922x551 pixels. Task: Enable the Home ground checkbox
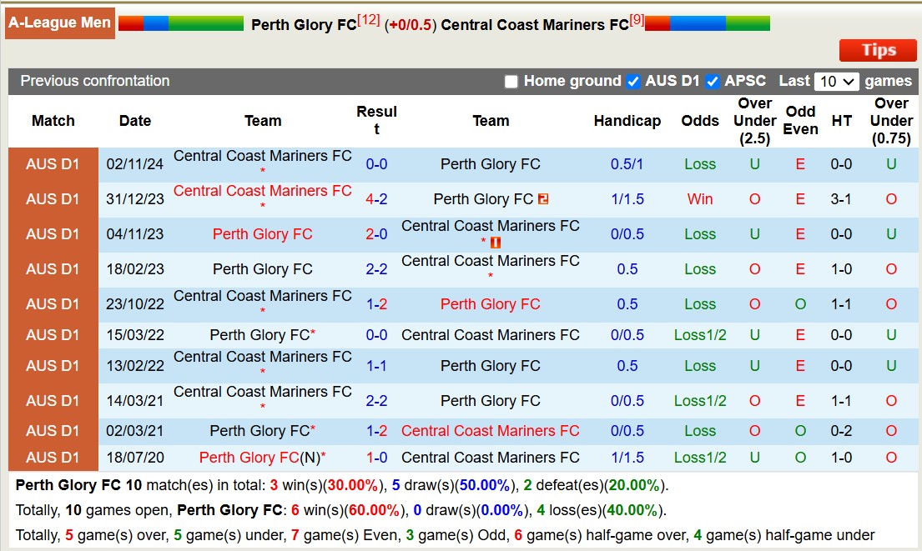510,81
